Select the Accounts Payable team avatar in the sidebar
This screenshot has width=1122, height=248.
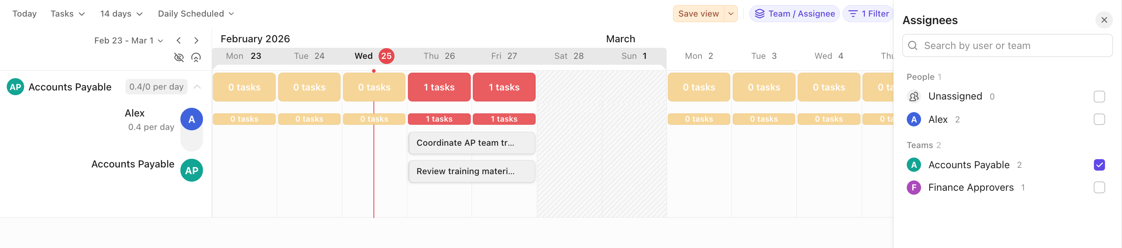[x=191, y=170]
